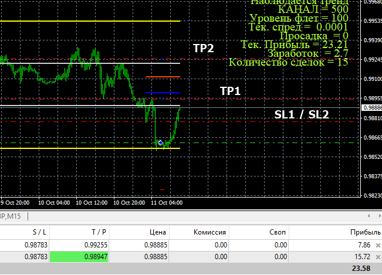Select the orange horizontal line on chart

163,77
